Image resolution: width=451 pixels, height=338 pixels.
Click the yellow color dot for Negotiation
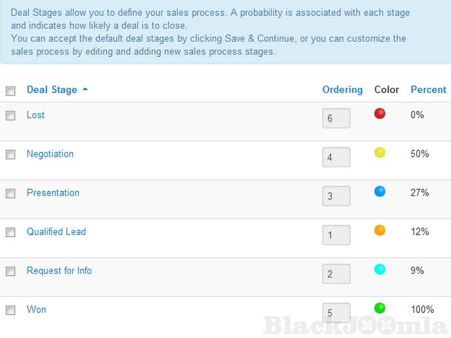(x=379, y=152)
